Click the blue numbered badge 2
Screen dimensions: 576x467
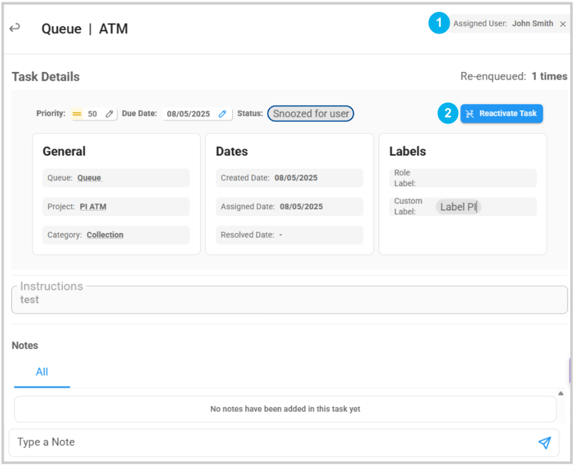point(447,114)
